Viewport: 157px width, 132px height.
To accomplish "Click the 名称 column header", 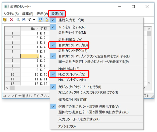I will [45, 29].
